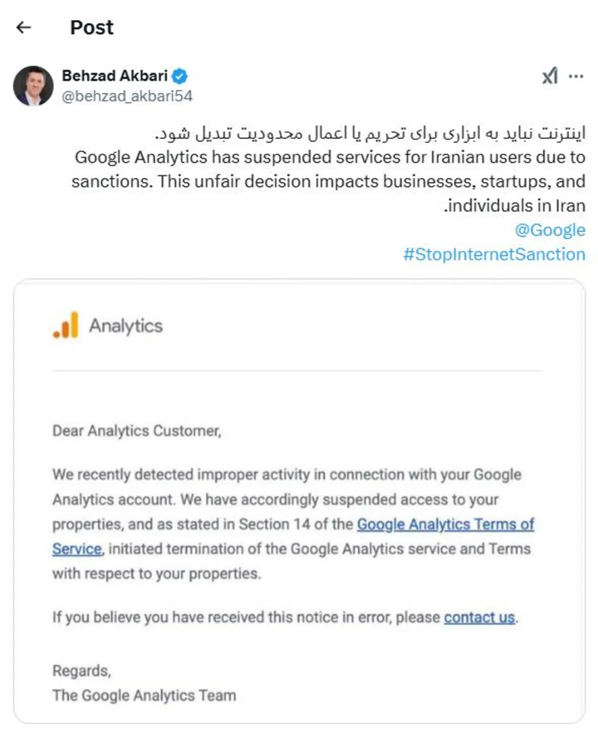Click the Post page heading
This screenshot has width=598, height=738.
tap(91, 27)
